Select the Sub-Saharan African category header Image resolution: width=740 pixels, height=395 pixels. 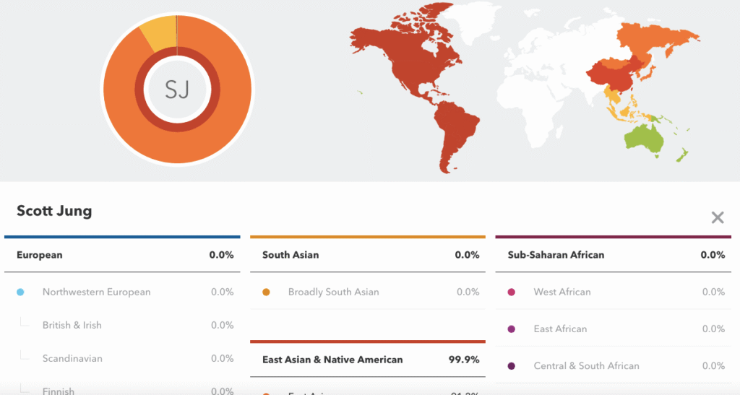click(x=556, y=255)
